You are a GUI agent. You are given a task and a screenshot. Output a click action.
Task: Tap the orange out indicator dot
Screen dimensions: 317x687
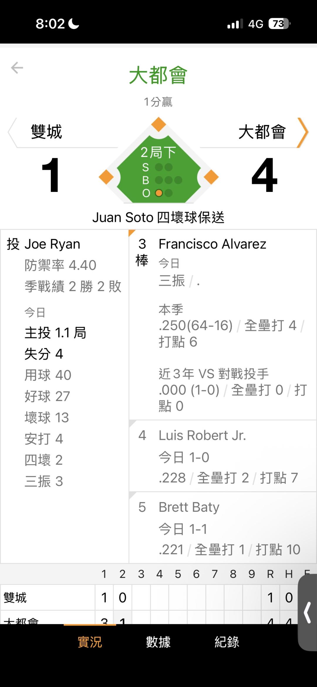click(x=159, y=193)
